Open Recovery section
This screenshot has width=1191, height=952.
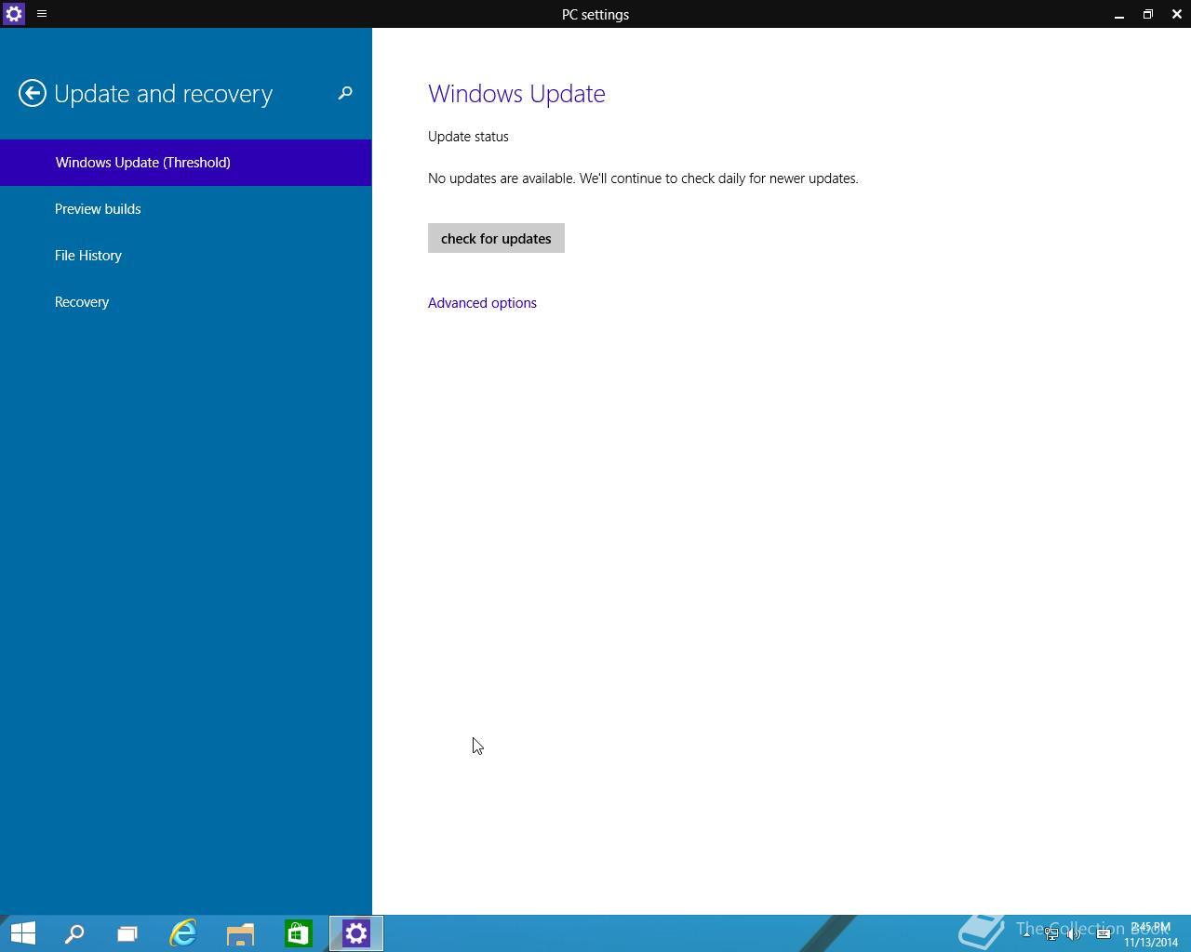[x=186, y=302]
